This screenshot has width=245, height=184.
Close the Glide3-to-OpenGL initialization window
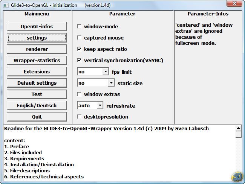pos(234,5)
